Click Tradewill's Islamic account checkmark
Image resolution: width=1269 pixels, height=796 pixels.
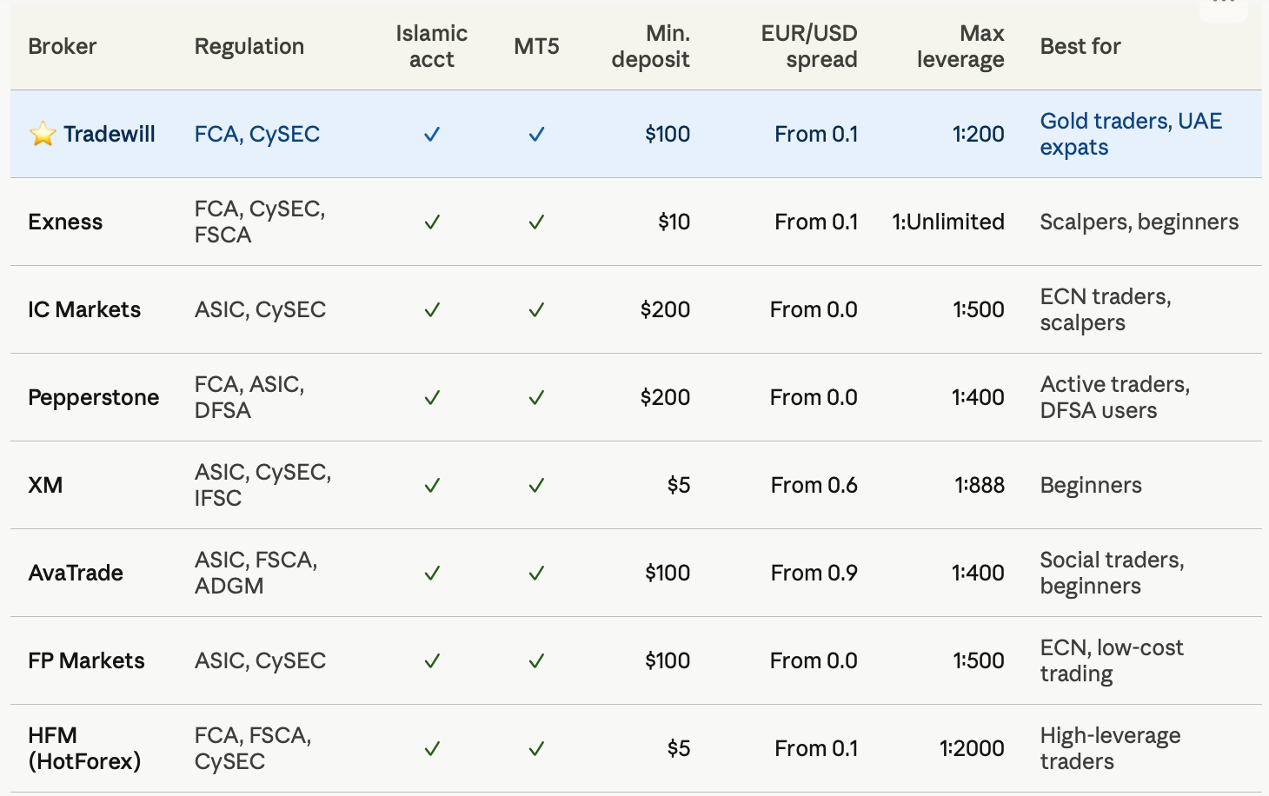432,134
